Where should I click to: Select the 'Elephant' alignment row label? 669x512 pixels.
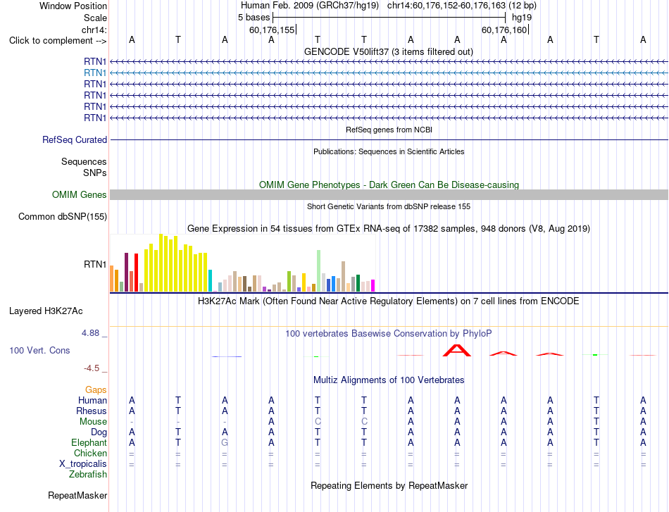[x=89, y=443]
